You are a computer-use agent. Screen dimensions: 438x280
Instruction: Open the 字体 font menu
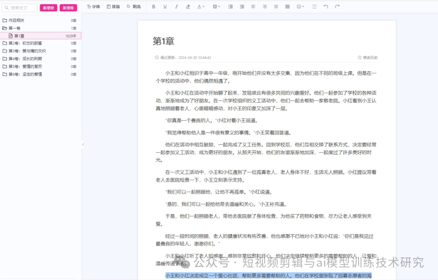click(x=93, y=7)
